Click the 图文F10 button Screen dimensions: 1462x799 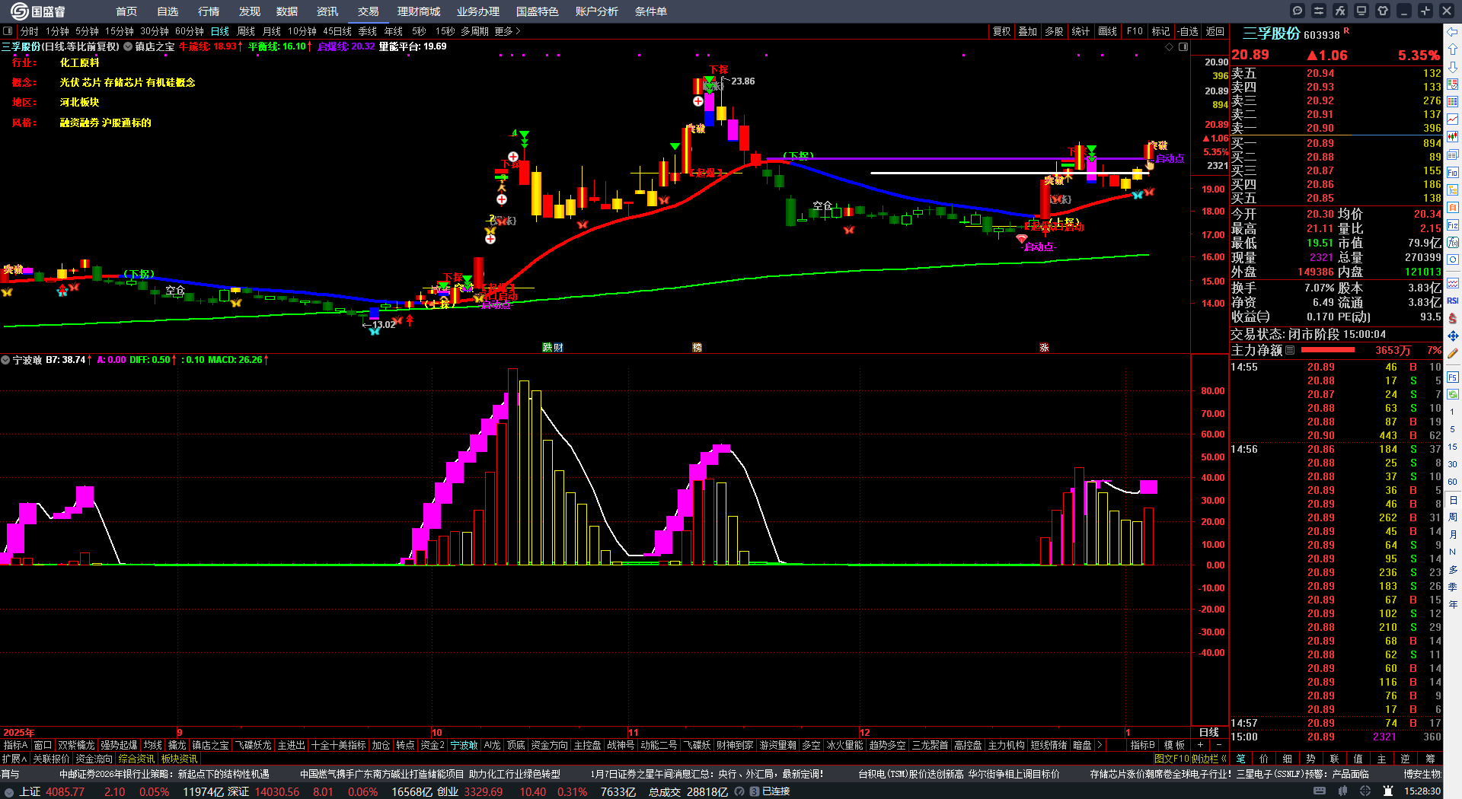coord(1171,759)
